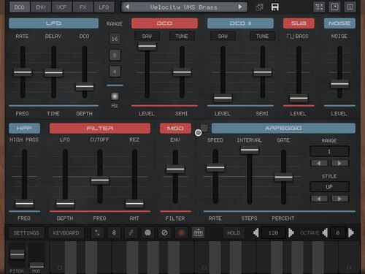This screenshot has width=365, height=274.
Task: Click the filter CUTOFF slider handle
Action: [x=100, y=180]
